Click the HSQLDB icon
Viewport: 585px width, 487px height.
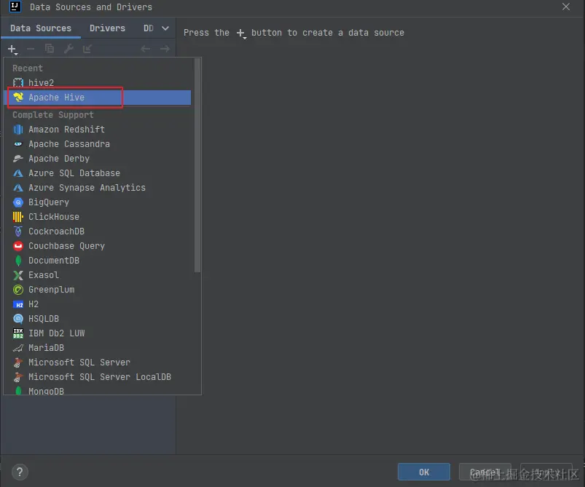[18, 318]
